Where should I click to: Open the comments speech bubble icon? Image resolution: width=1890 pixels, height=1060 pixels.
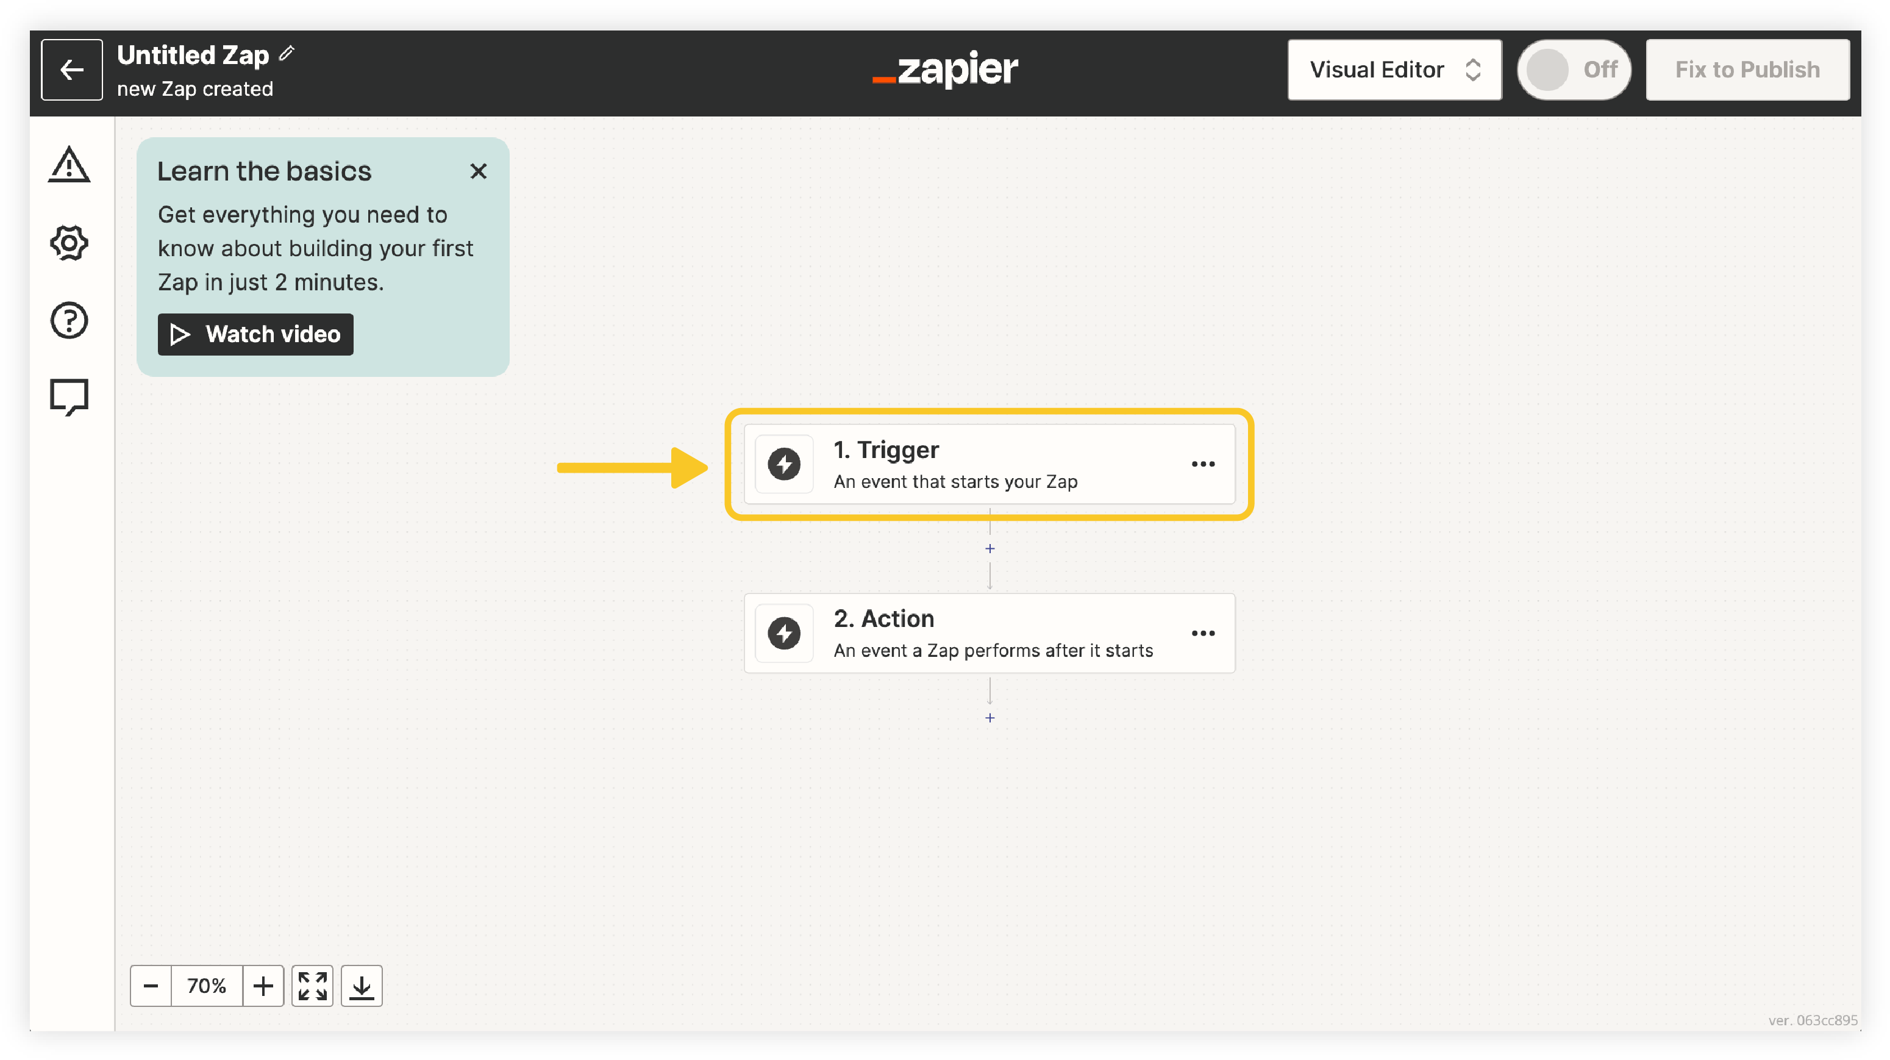(x=69, y=397)
